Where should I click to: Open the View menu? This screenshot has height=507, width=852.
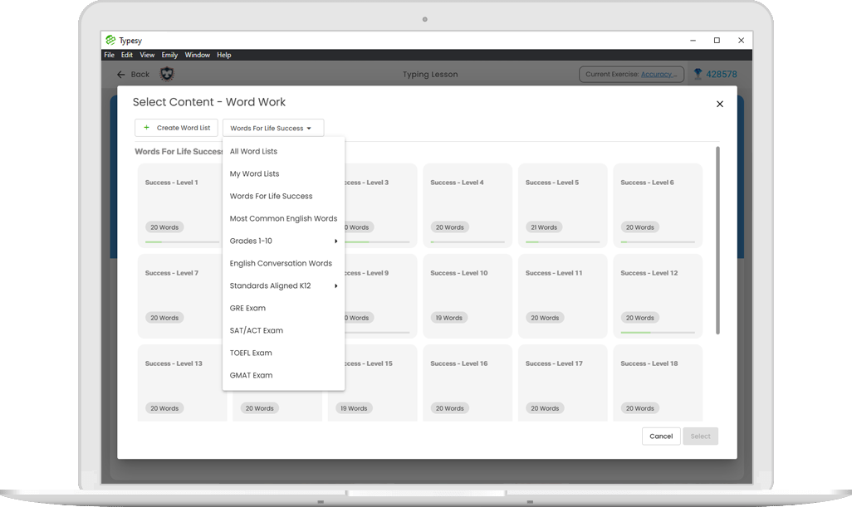pos(147,55)
